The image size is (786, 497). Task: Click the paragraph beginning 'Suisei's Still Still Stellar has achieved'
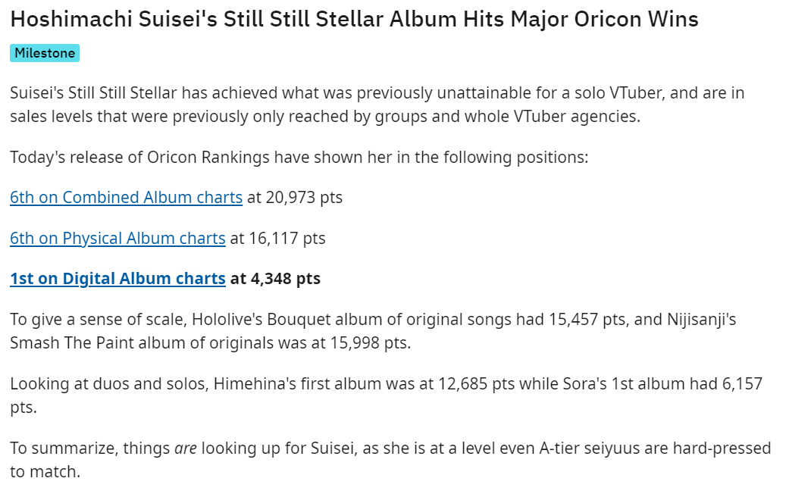pos(377,105)
